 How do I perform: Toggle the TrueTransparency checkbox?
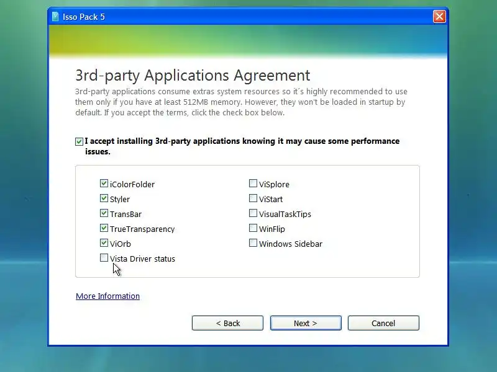click(104, 228)
